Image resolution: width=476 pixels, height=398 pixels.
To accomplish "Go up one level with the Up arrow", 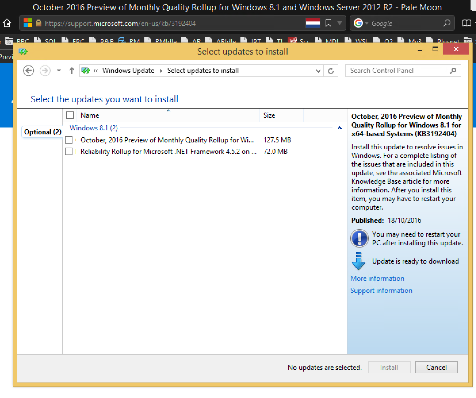I will [x=72, y=71].
